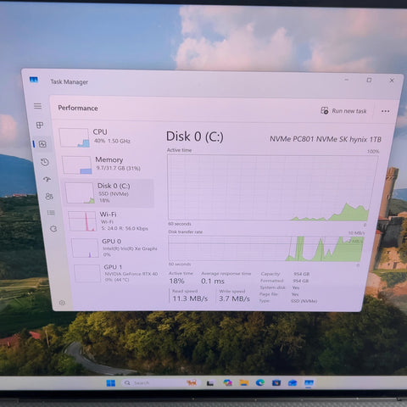Open the Services sidebar icon
The height and width of the screenshot is (407, 407).
(x=53, y=229)
